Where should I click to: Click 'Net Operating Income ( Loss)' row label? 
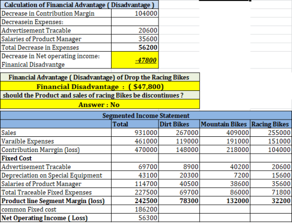tap(56, 218)
